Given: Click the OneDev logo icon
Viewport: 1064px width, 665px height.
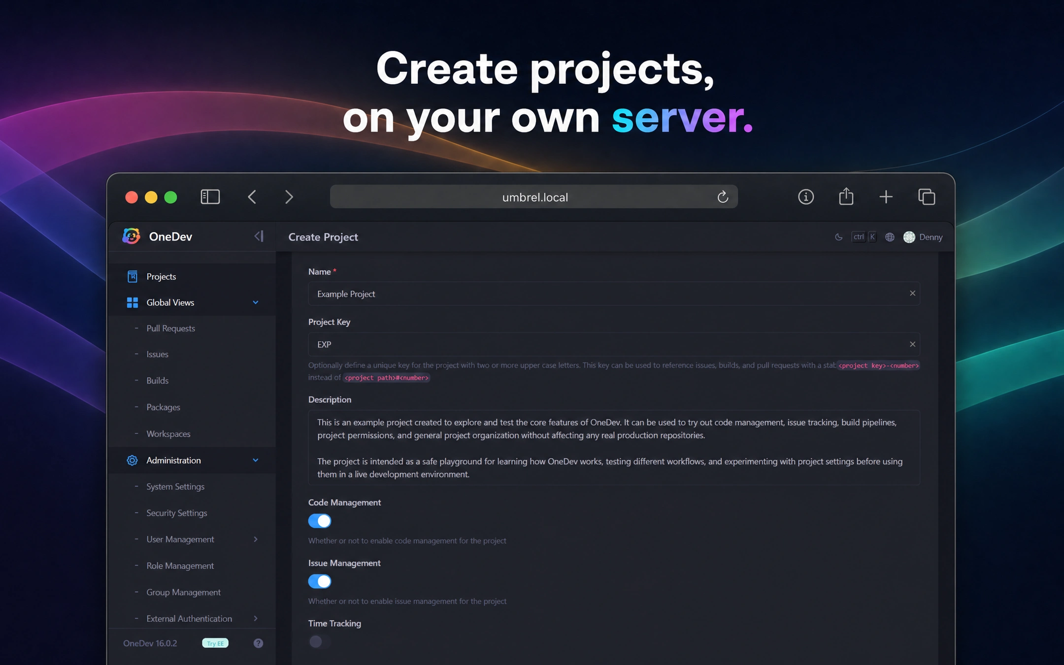Looking at the screenshot, I should (x=131, y=236).
